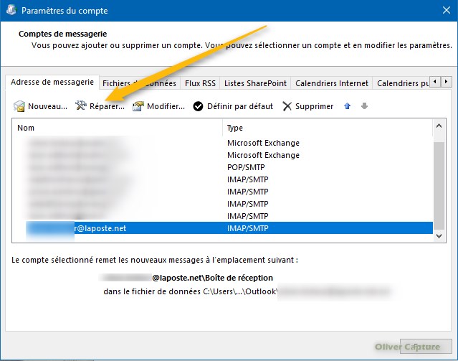
Task: Open the Adresse de messagerie tab
Action: point(52,82)
